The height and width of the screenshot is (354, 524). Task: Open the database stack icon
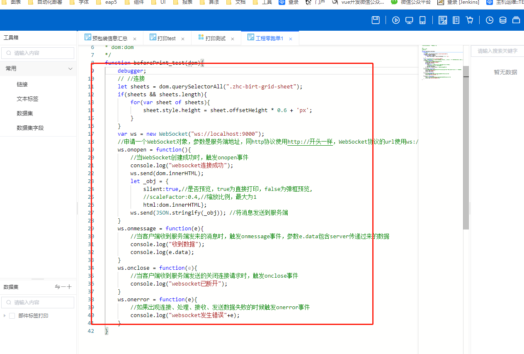[503, 20]
